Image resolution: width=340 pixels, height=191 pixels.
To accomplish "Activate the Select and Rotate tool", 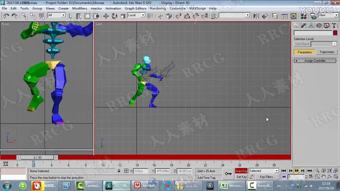I will click(x=114, y=16).
